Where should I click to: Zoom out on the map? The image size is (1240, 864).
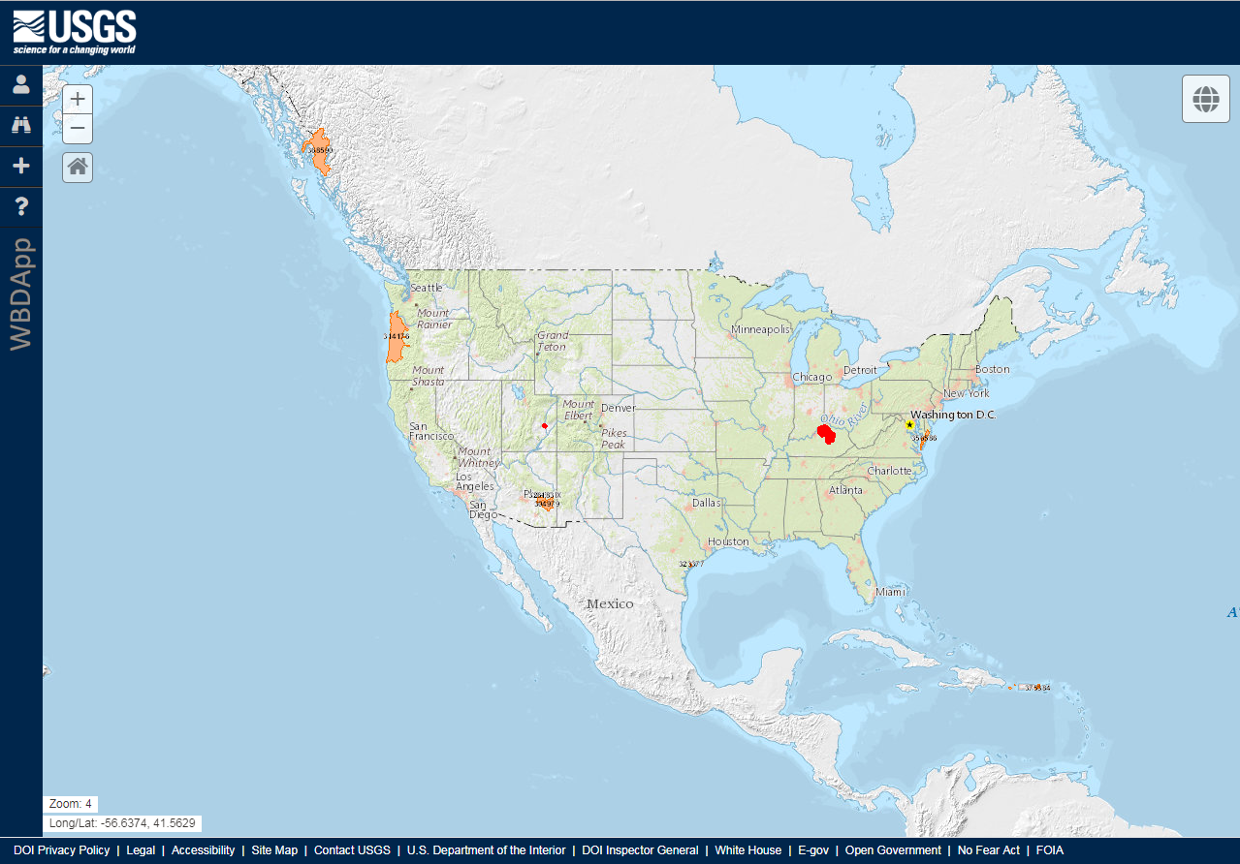pyautogui.click(x=77, y=127)
